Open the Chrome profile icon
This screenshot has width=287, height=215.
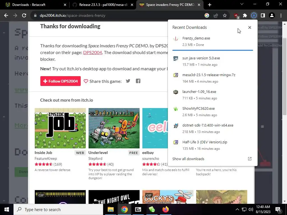pos(272,16)
